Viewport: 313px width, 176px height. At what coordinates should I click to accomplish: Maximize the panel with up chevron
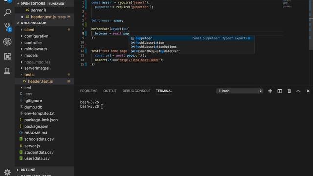[298, 91]
